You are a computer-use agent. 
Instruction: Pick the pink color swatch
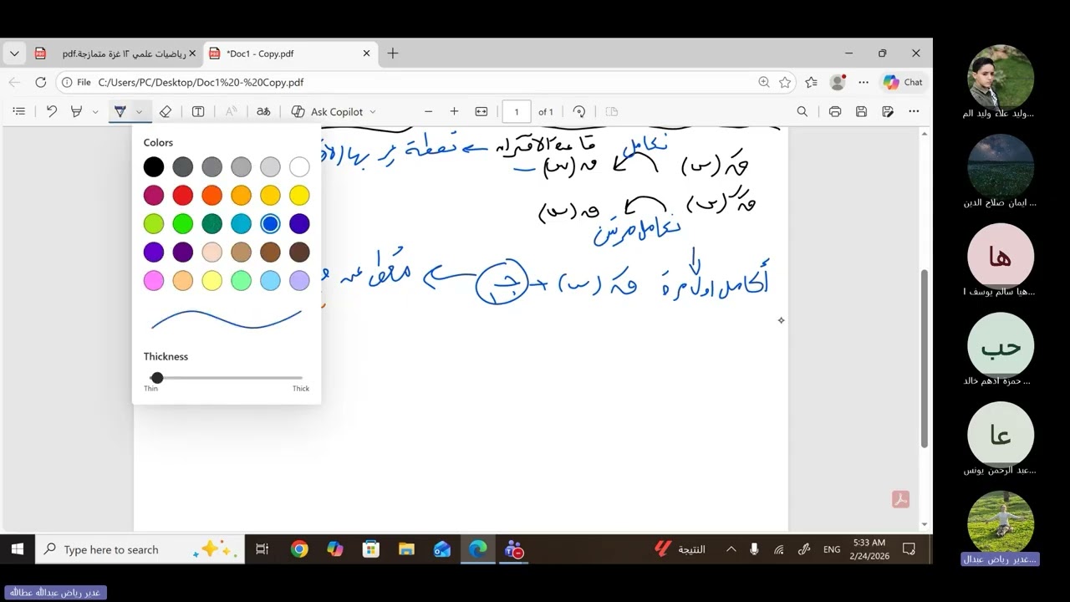click(154, 280)
